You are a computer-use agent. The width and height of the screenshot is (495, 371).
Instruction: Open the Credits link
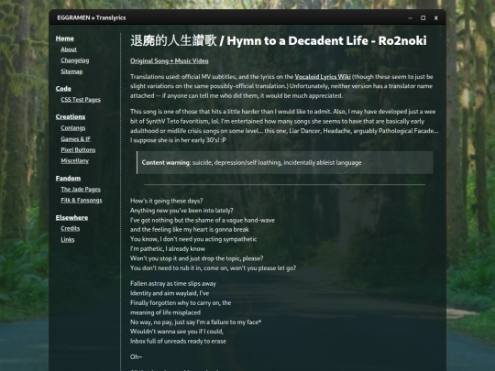tap(70, 228)
